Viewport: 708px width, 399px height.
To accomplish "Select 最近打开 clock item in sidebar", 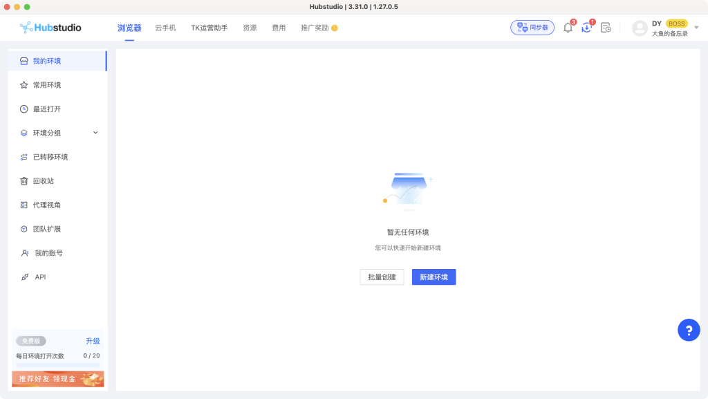I will pos(46,109).
